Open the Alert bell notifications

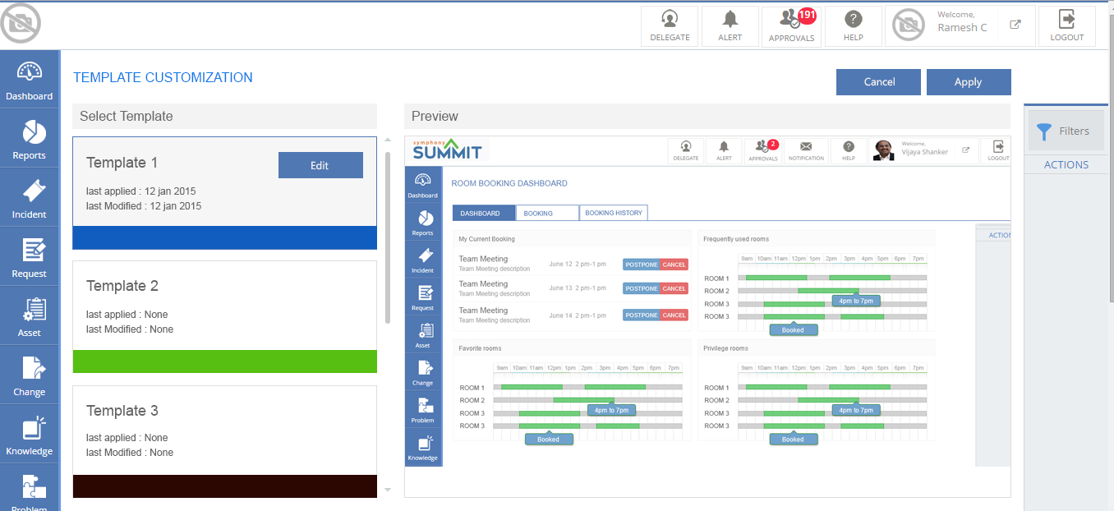click(730, 26)
